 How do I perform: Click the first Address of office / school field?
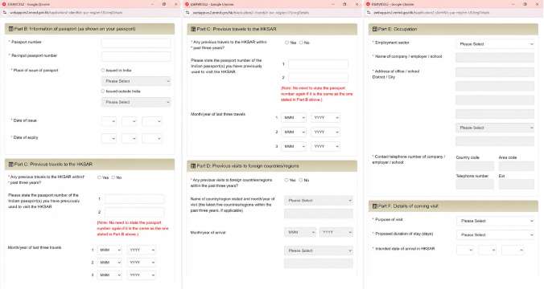pyautogui.click(x=495, y=72)
